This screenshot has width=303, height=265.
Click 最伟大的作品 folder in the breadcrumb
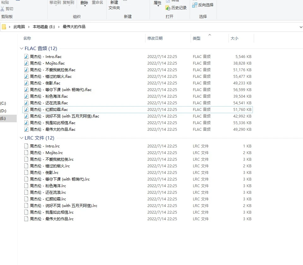(74, 26)
